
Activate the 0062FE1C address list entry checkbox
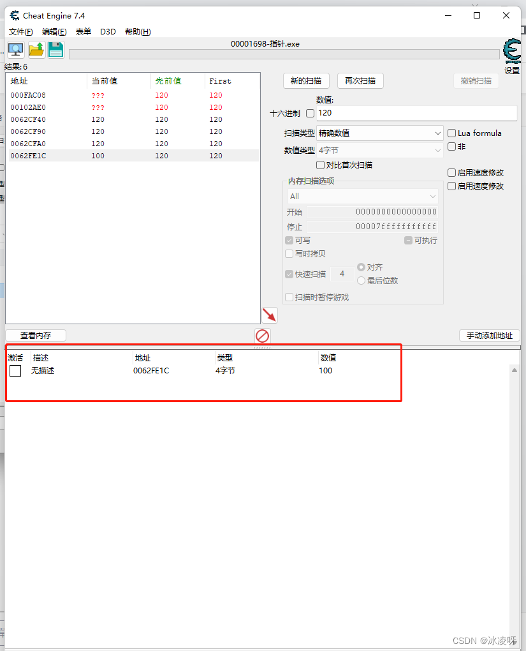coord(15,371)
